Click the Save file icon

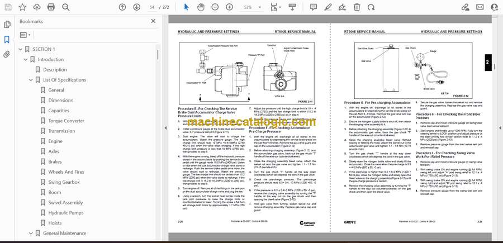point(8,7)
